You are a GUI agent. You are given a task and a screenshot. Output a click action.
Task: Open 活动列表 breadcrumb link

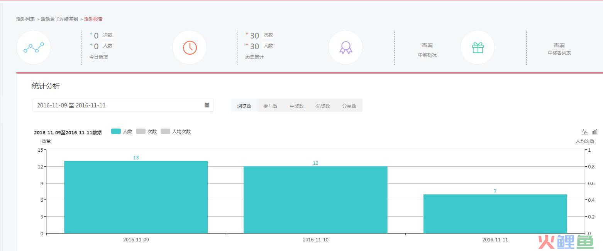(25, 19)
